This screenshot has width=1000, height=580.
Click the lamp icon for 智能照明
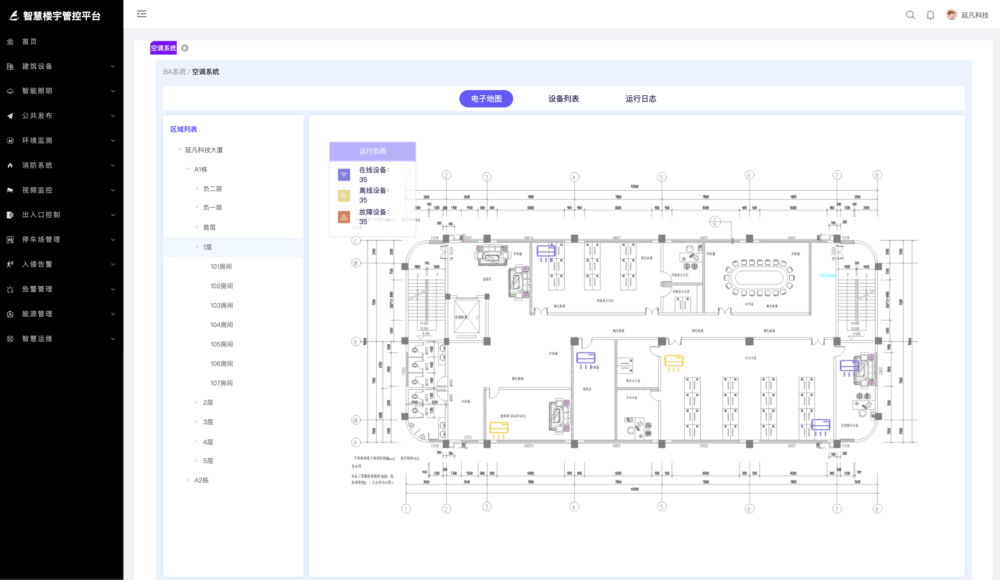click(x=10, y=91)
